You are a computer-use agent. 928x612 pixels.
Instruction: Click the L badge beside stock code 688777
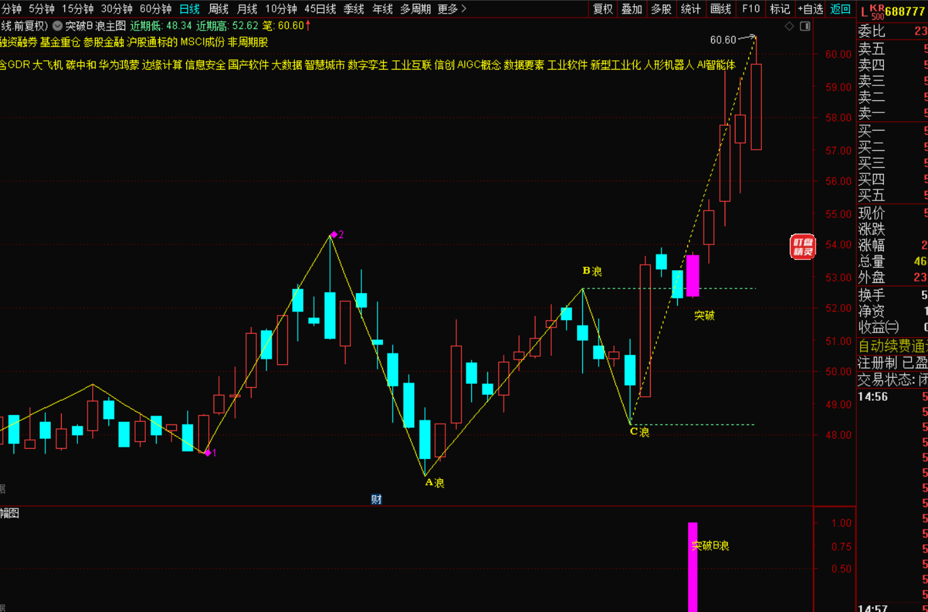point(863,12)
